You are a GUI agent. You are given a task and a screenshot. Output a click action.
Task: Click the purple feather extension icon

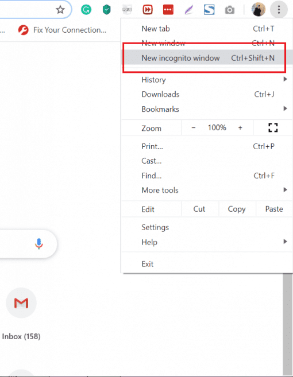[189, 10]
